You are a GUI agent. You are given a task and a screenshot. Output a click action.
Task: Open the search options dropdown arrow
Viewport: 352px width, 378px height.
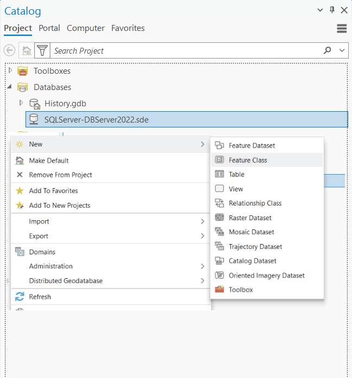pyautogui.click(x=342, y=50)
